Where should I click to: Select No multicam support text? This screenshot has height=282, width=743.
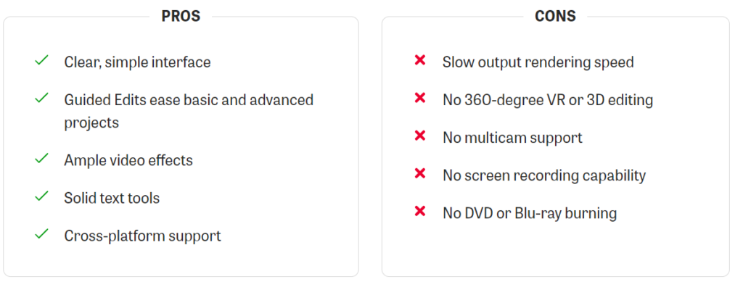click(513, 138)
